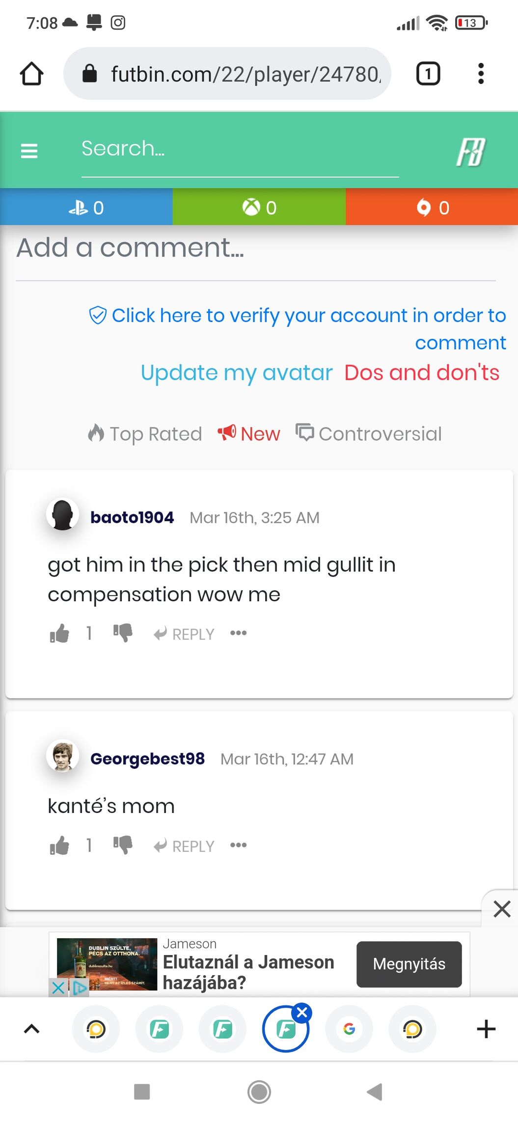Sort comments by New
This screenshot has width=518, height=1123.
[249, 434]
